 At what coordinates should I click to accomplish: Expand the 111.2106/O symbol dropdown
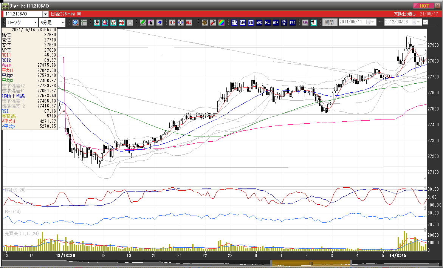[x=45, y=14]
